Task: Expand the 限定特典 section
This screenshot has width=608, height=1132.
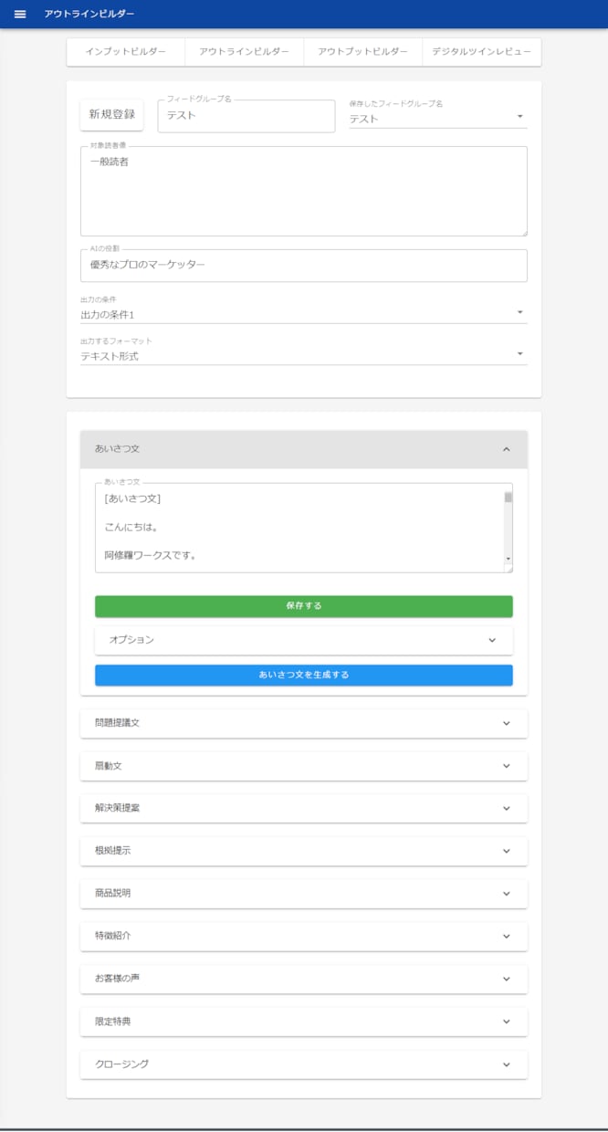Action: [304, 1022]
